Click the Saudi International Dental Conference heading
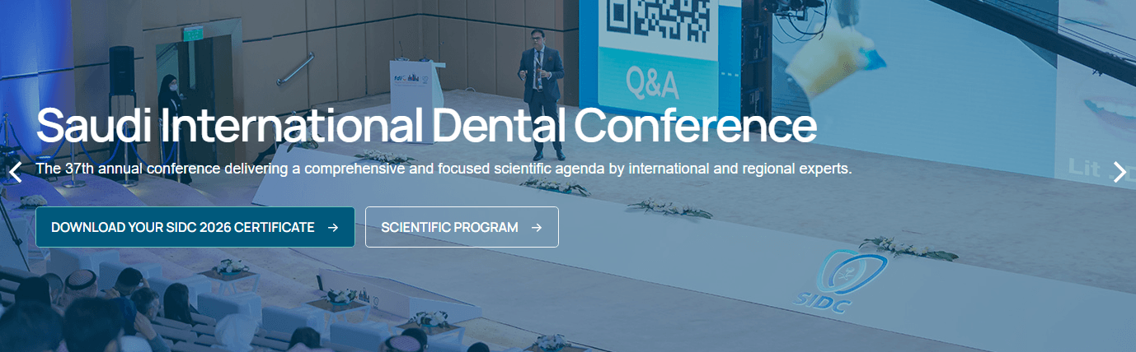 click(426, 125)
